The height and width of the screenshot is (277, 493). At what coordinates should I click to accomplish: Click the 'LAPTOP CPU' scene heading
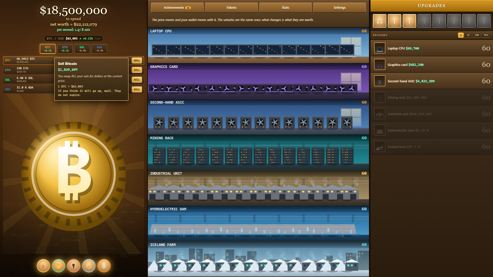[161, 31]
